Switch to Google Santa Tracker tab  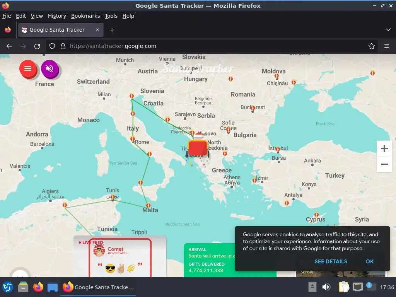pos(61,30)
